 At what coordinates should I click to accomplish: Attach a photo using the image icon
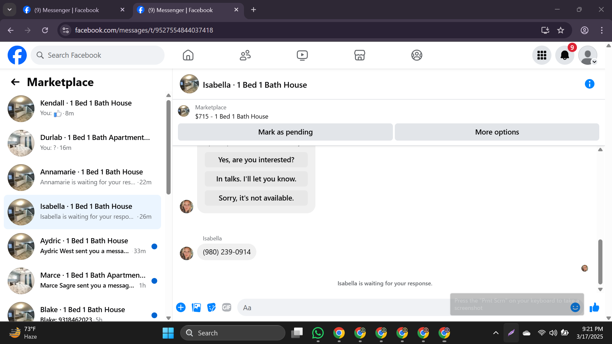[x=196, y=307]
